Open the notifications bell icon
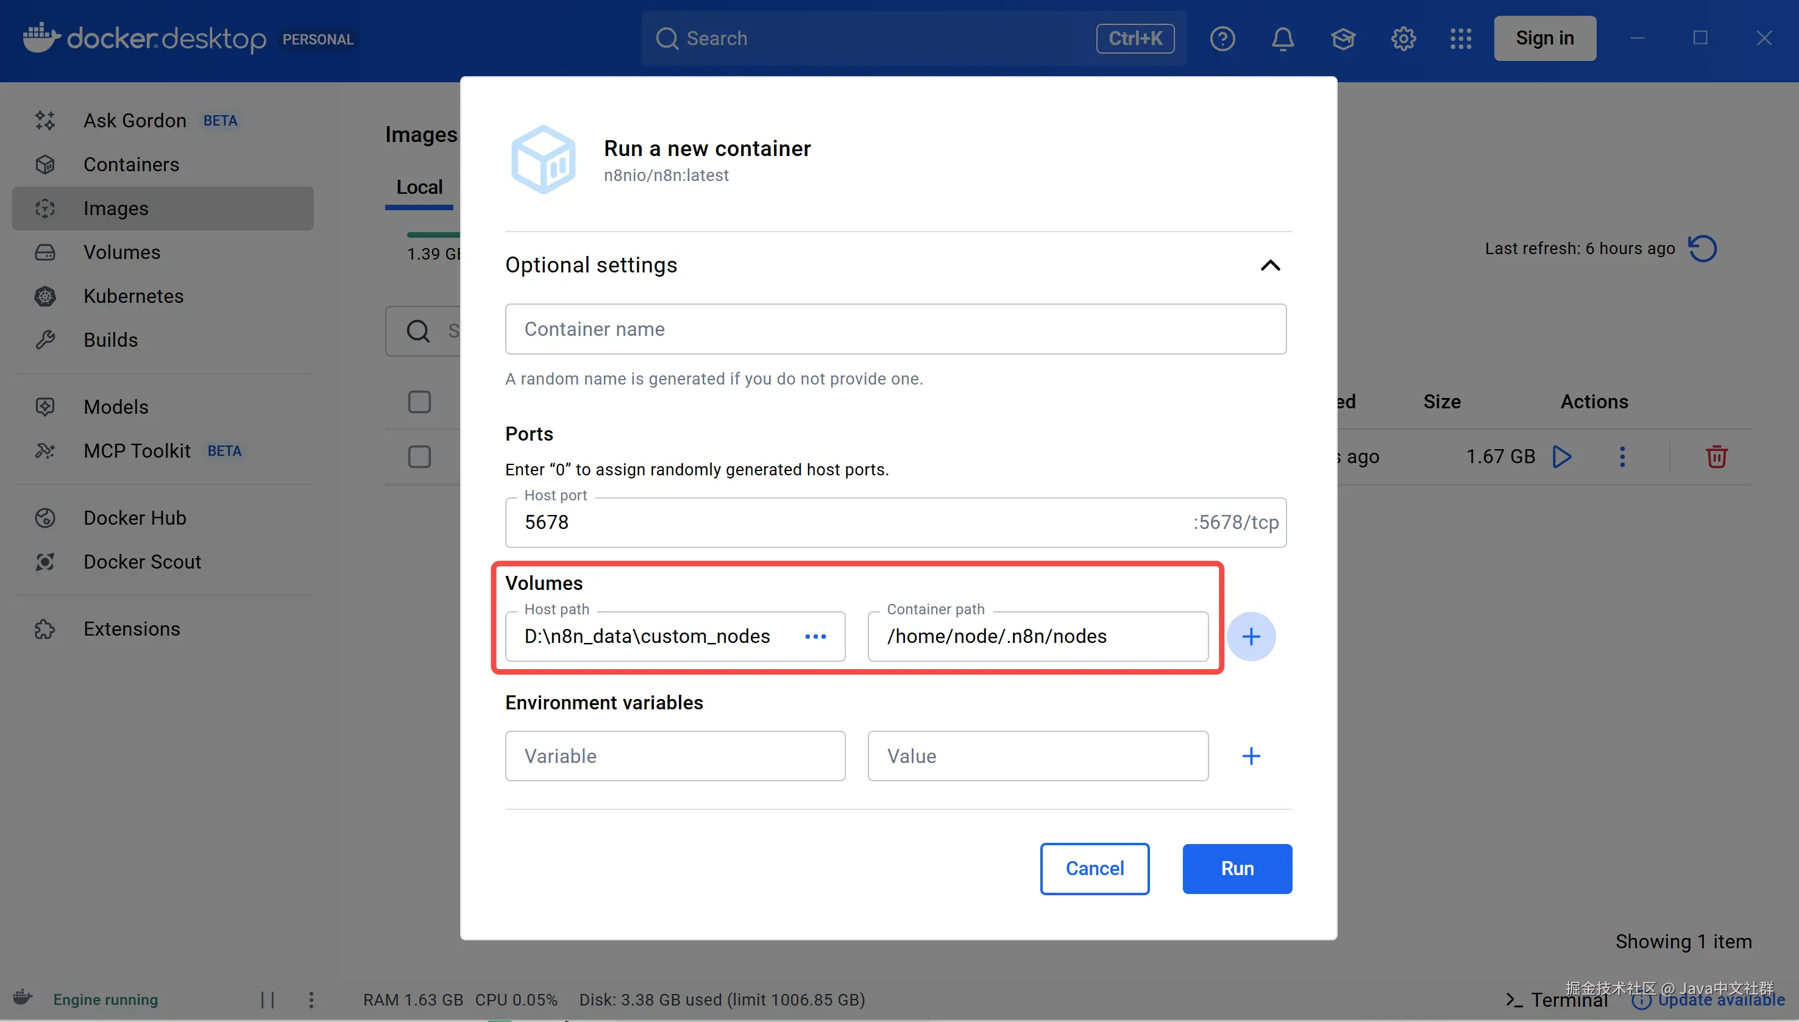 click(x=1282, y=38)
